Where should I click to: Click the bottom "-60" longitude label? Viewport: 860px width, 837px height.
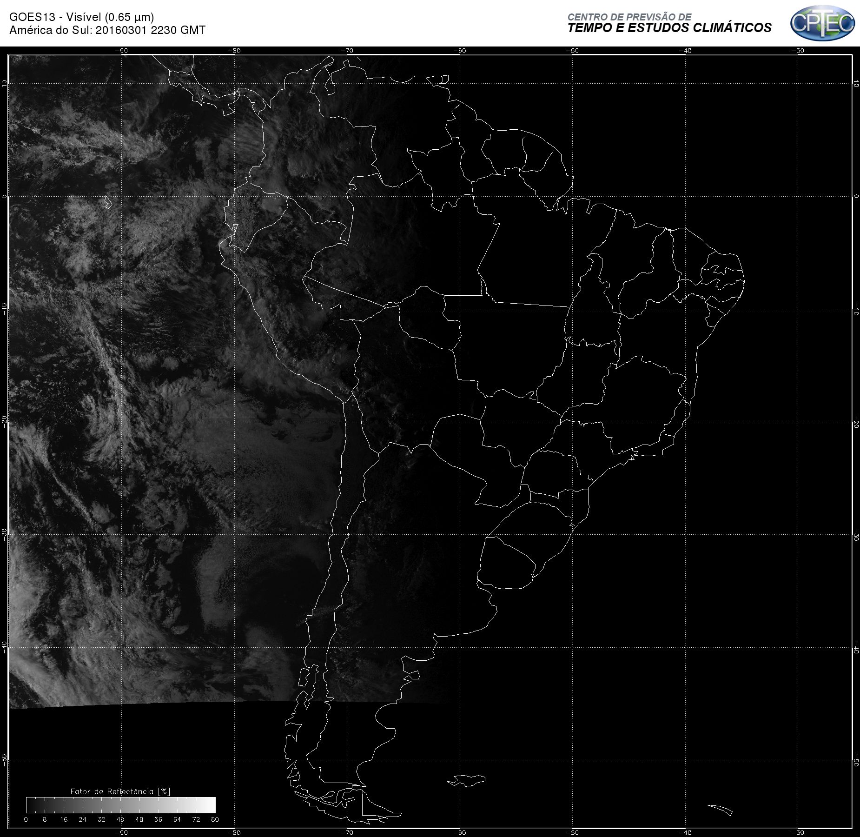click(x=459, y=832)
